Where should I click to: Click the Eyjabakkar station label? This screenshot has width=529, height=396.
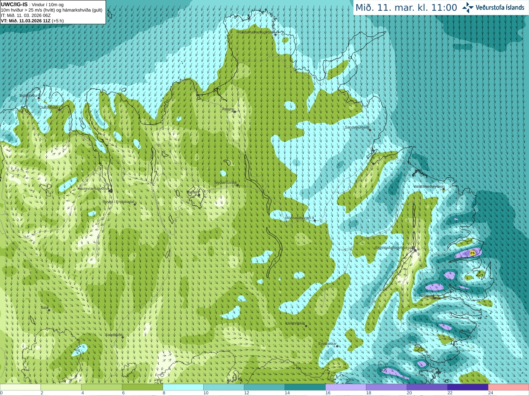click(x=328, y=344)
